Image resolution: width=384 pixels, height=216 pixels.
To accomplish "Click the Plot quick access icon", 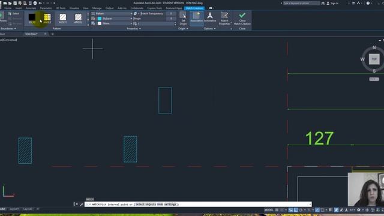I will [35, 3].
